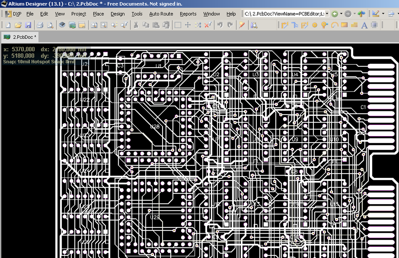Viewport: 399px width, 258px height.
Task: Open the Tools menu
Action: click(137, 14)
